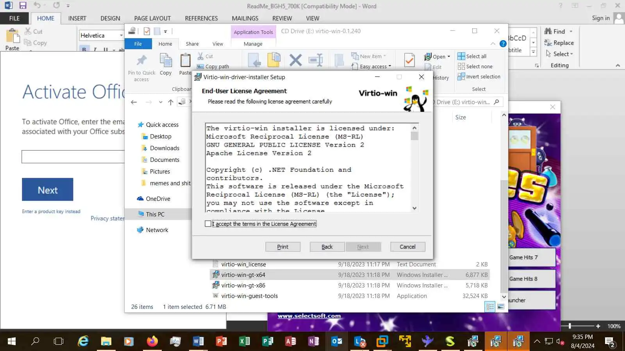Open Firefox from the Windows taskbar
The width and height of the screenshot is (625, 351).
[x=152, y=342]
